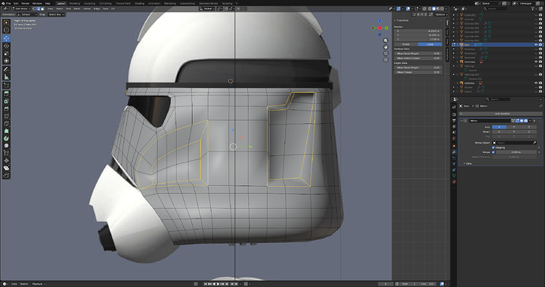This screenshot has height=287, width=545.
Task: Toggle Mirror Axis Y button
Action: click(x=514, y=127)
